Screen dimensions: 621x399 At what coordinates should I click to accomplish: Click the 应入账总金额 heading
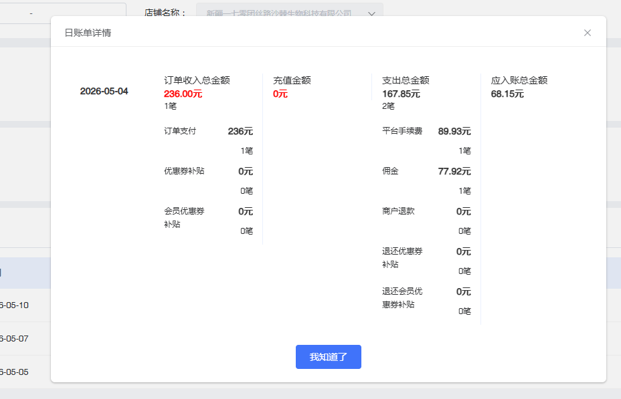(x=519, y=80)
